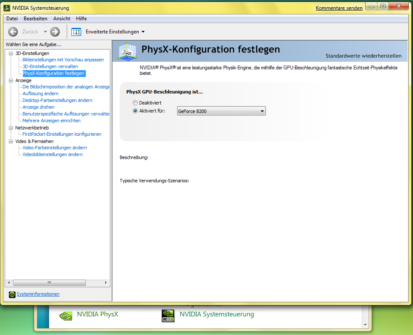Screen dimensions: 413x335
Task: Click the back arrow navigation icon
Action: pyautogui.click(x=13, y=32)
